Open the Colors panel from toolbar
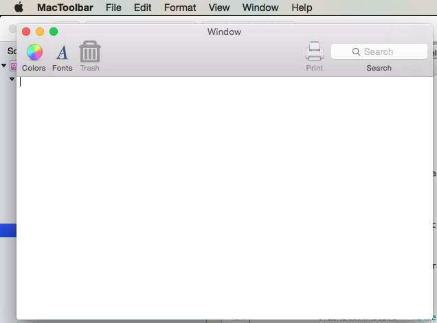This screenshot has height=323, width=437. pos(34,52)
